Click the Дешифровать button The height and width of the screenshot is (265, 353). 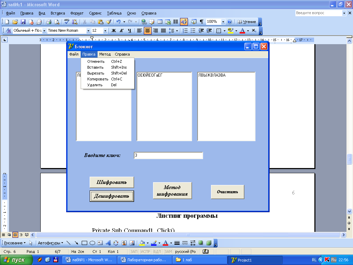(112, 196)
